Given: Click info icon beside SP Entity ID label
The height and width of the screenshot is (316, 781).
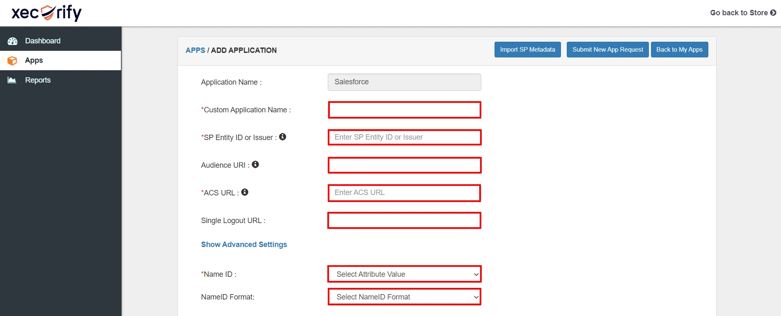Looking at the screenshot, I should pyautogui.click(x=282, y=137).
